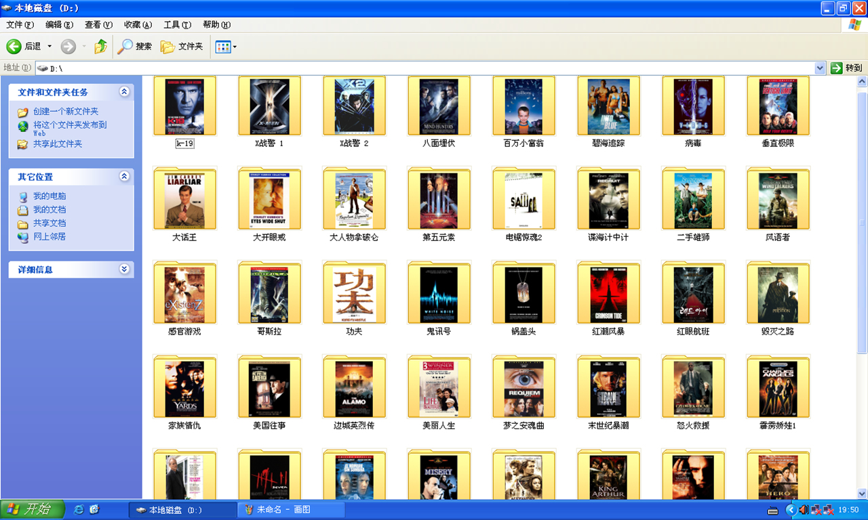
Task: Open the Views dropdown button
Action: pyautogui.click(x=226, y=47)
